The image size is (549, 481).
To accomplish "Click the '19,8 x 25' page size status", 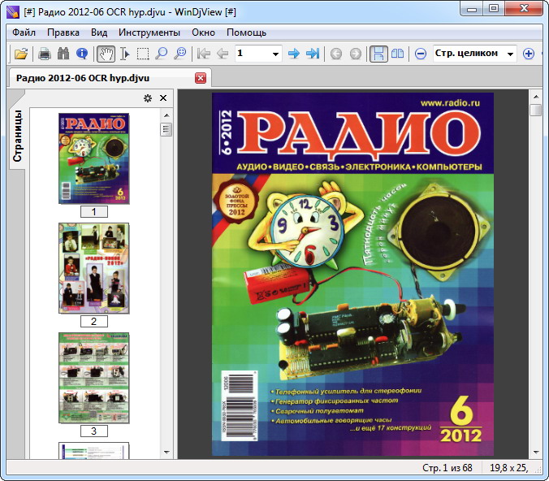I will point(508,468).
